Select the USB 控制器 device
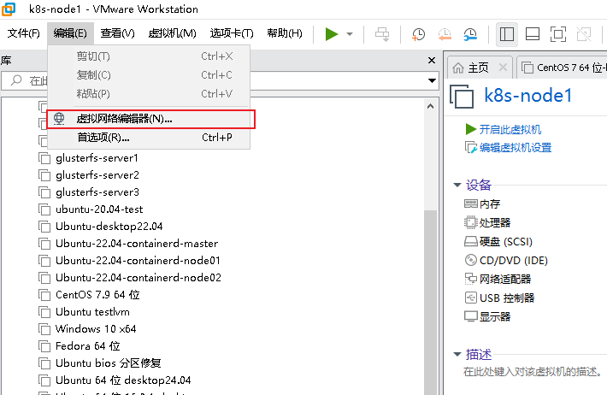Image resolution: width=607 pixels, height=395 pixels. click(499, 298)
